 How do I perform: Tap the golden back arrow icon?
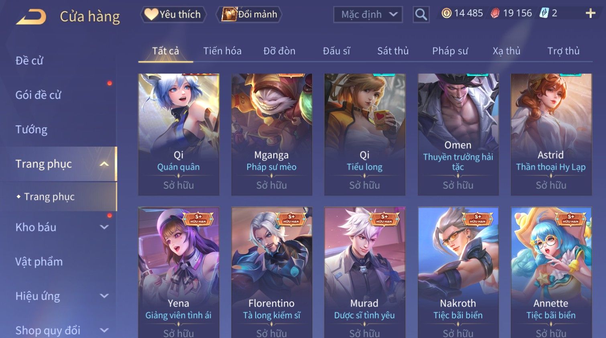31,17
